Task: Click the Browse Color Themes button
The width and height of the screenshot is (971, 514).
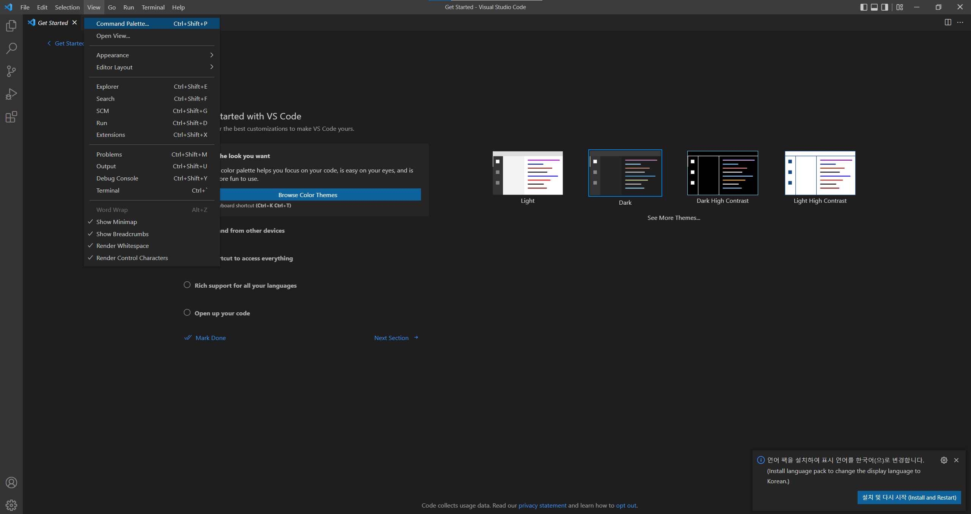Action: point(308,194)
